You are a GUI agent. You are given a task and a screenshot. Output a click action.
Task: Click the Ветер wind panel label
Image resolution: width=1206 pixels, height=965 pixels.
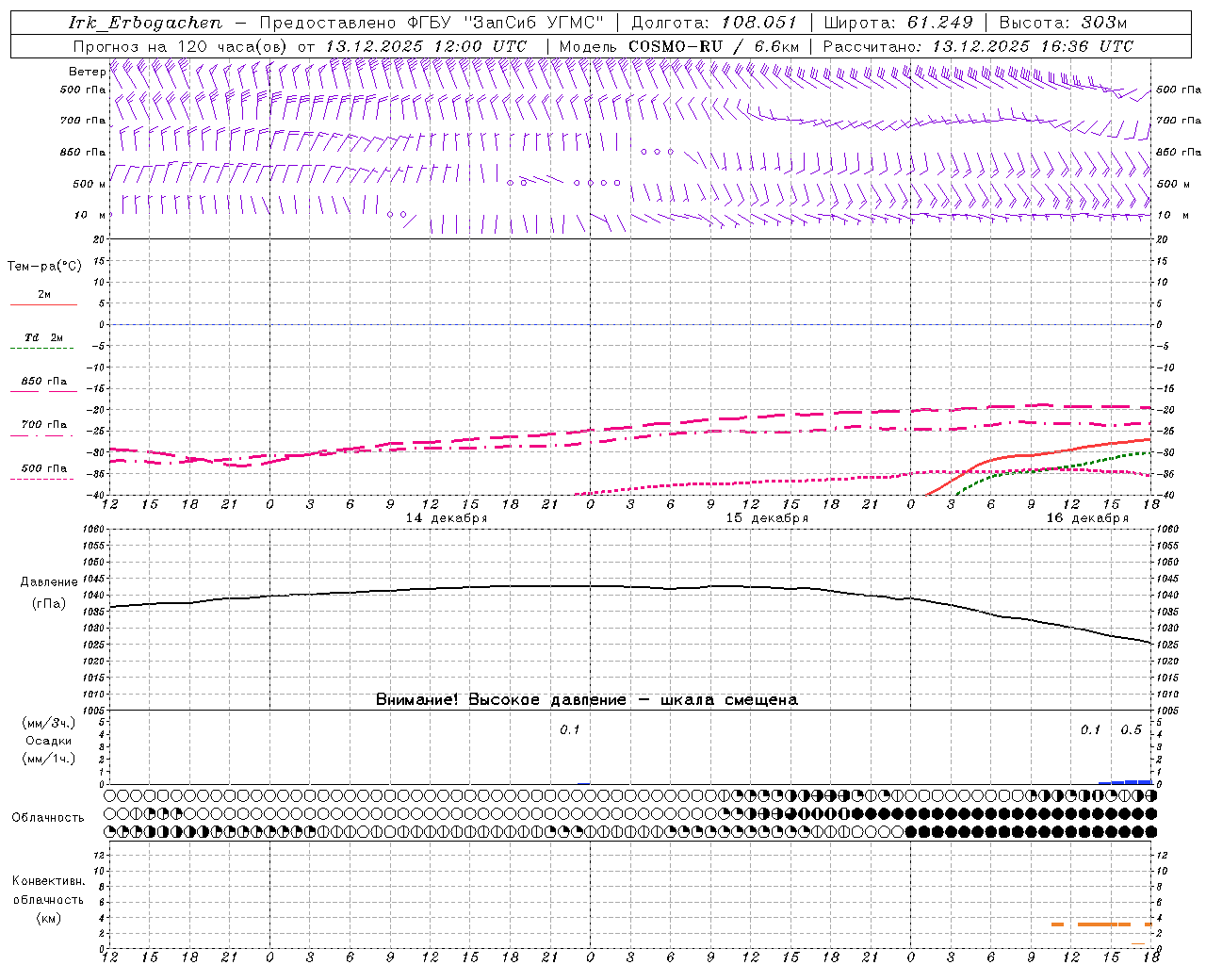click(x=87, y=72)
